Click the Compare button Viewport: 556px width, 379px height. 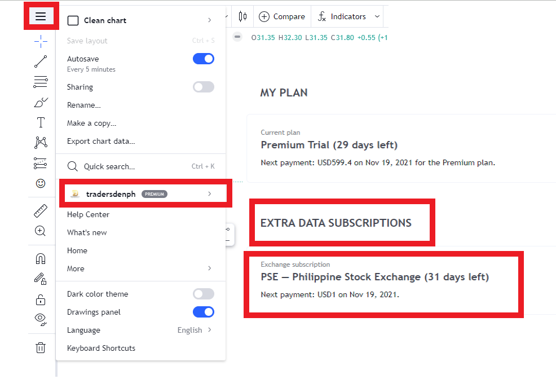282,17
